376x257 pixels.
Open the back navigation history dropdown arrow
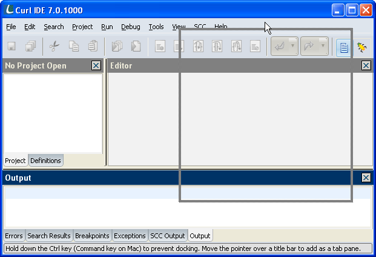[x=293, y=47]
